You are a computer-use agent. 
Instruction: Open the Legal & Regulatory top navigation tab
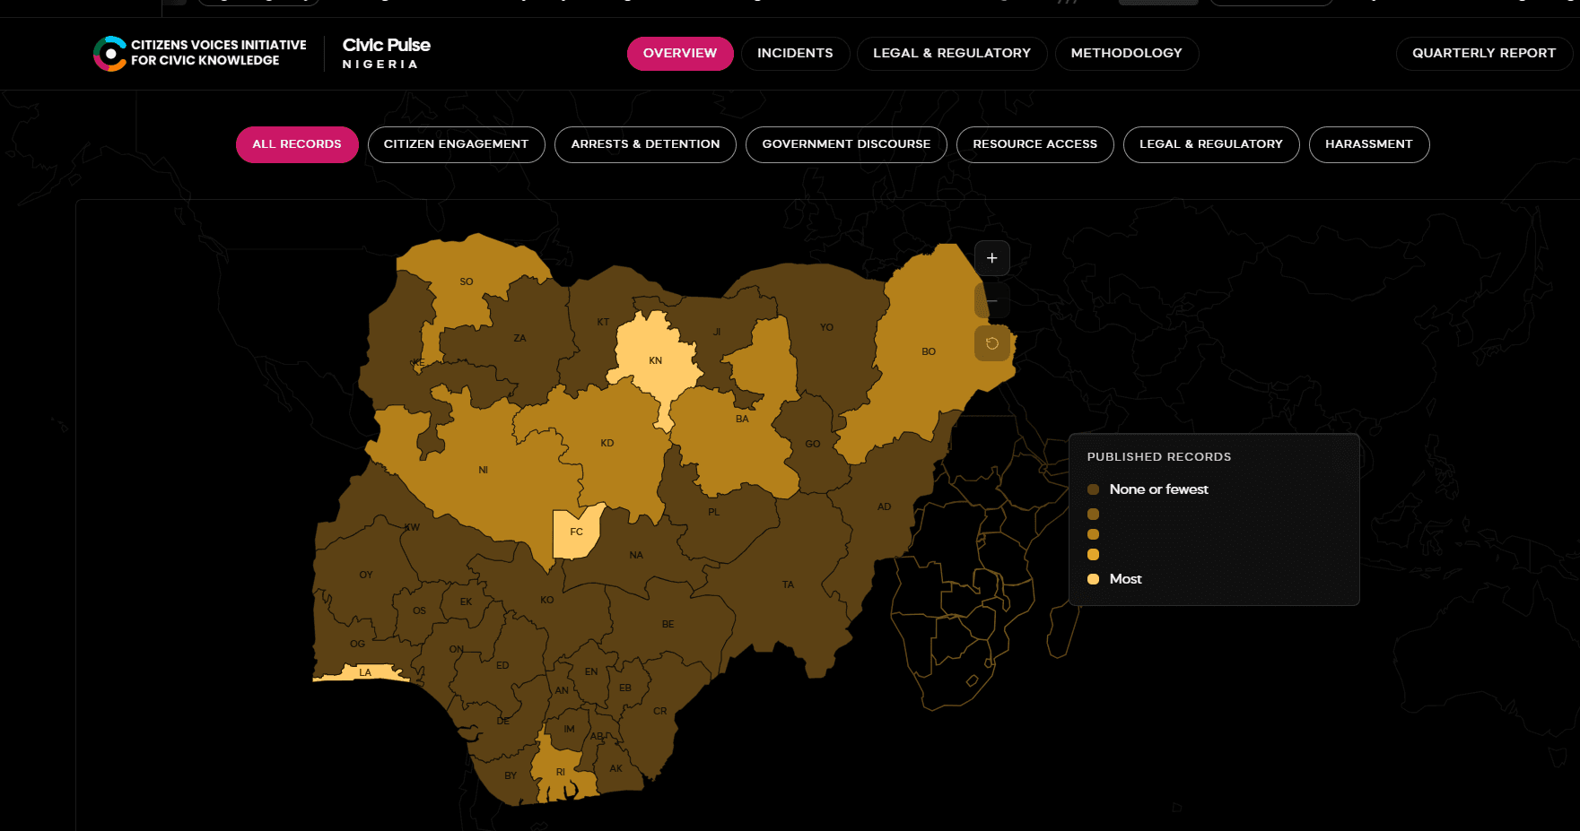(x=952, y=53)
